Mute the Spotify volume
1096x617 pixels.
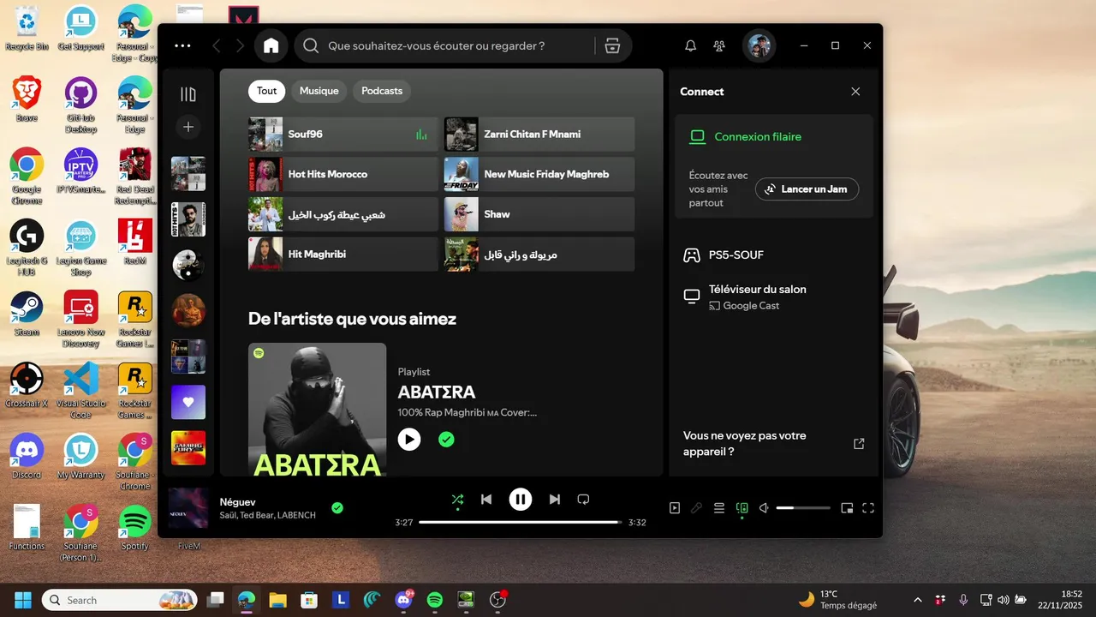pos(764,508)
